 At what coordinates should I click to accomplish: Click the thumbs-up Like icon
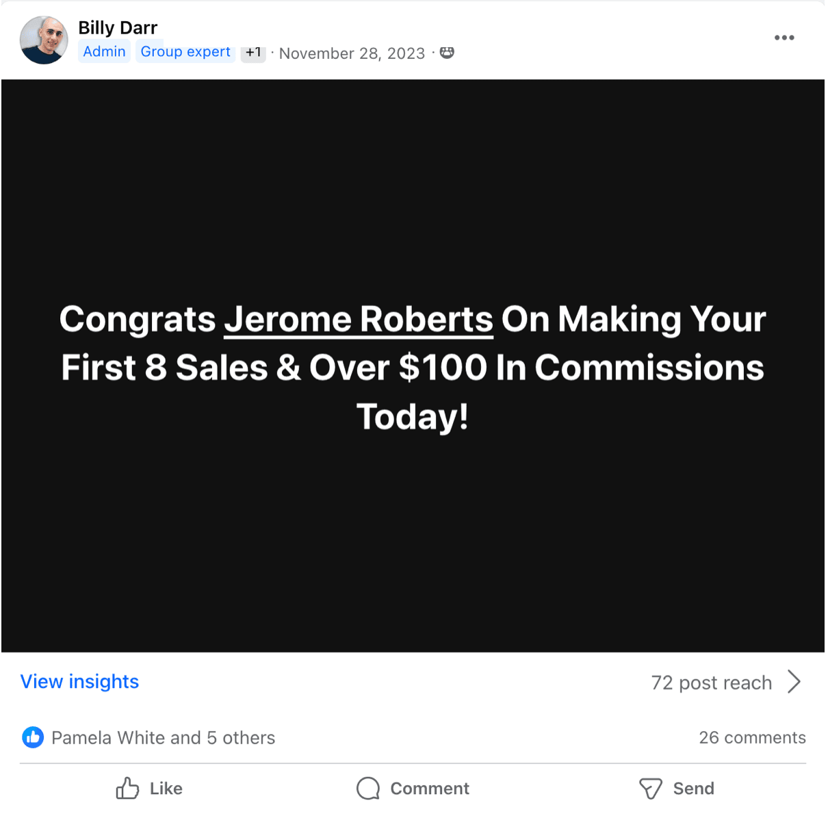127,789
